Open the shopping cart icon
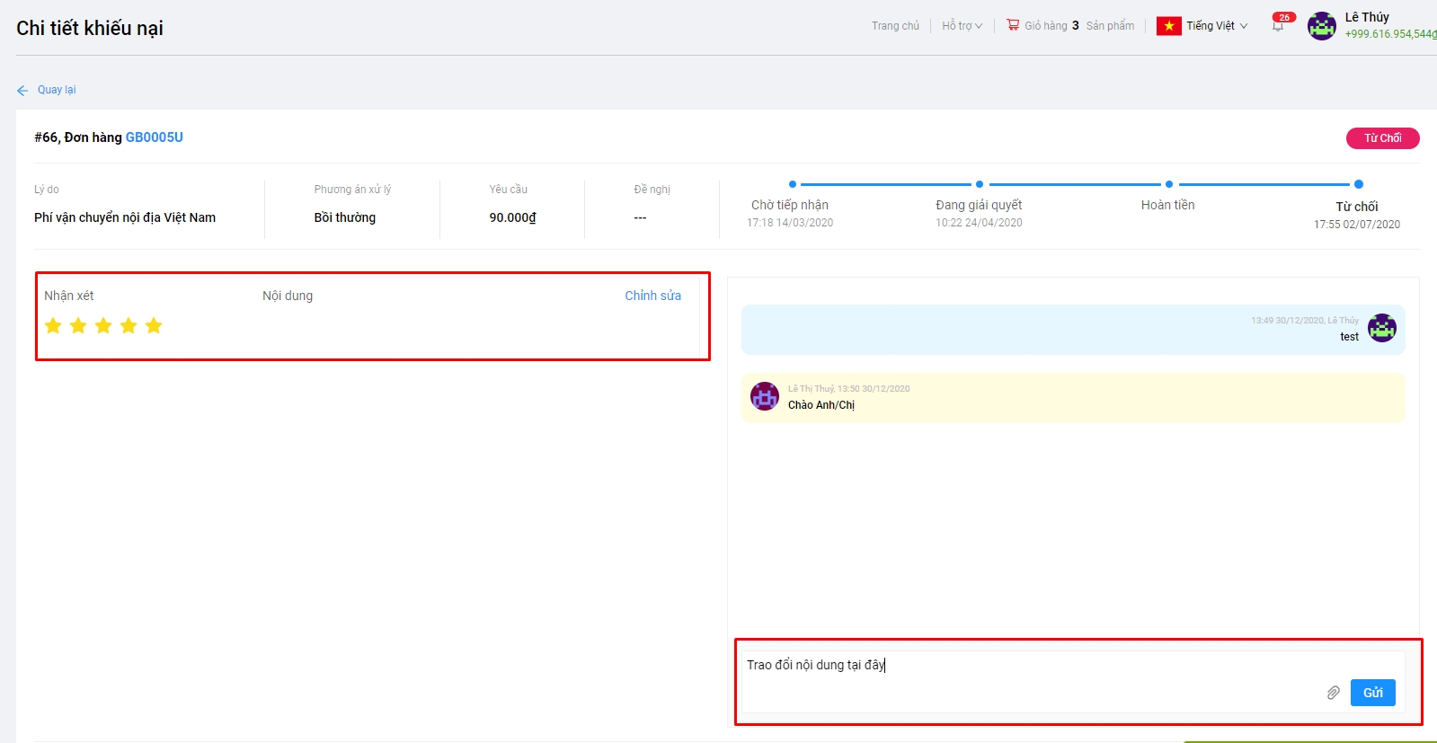This screenshot has width=1437, height=743. (1013, 25)
